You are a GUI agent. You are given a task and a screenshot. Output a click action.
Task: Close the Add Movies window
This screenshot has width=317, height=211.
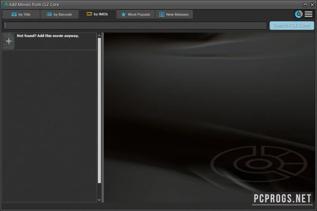[312, 4]
